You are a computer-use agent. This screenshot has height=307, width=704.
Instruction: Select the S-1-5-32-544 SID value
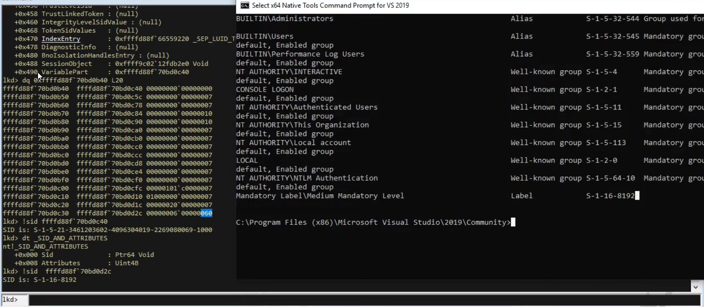pyautogui.click(x=613, y=19)
